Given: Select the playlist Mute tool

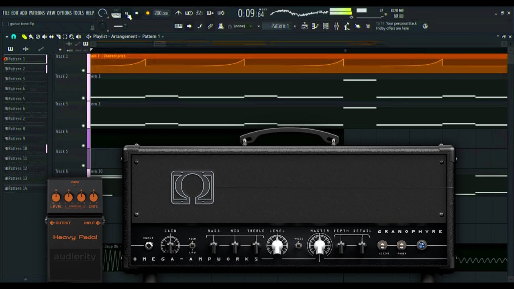Looking at the screenshot, I should tap(45, 37).
